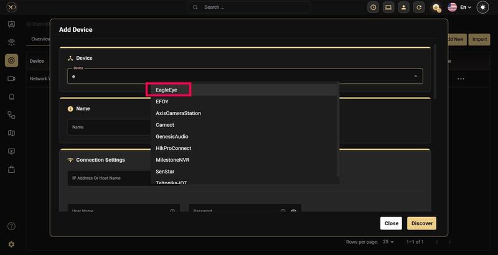
Task: Click the dropdown list scrollbar
Action: [x=338, y=130]
